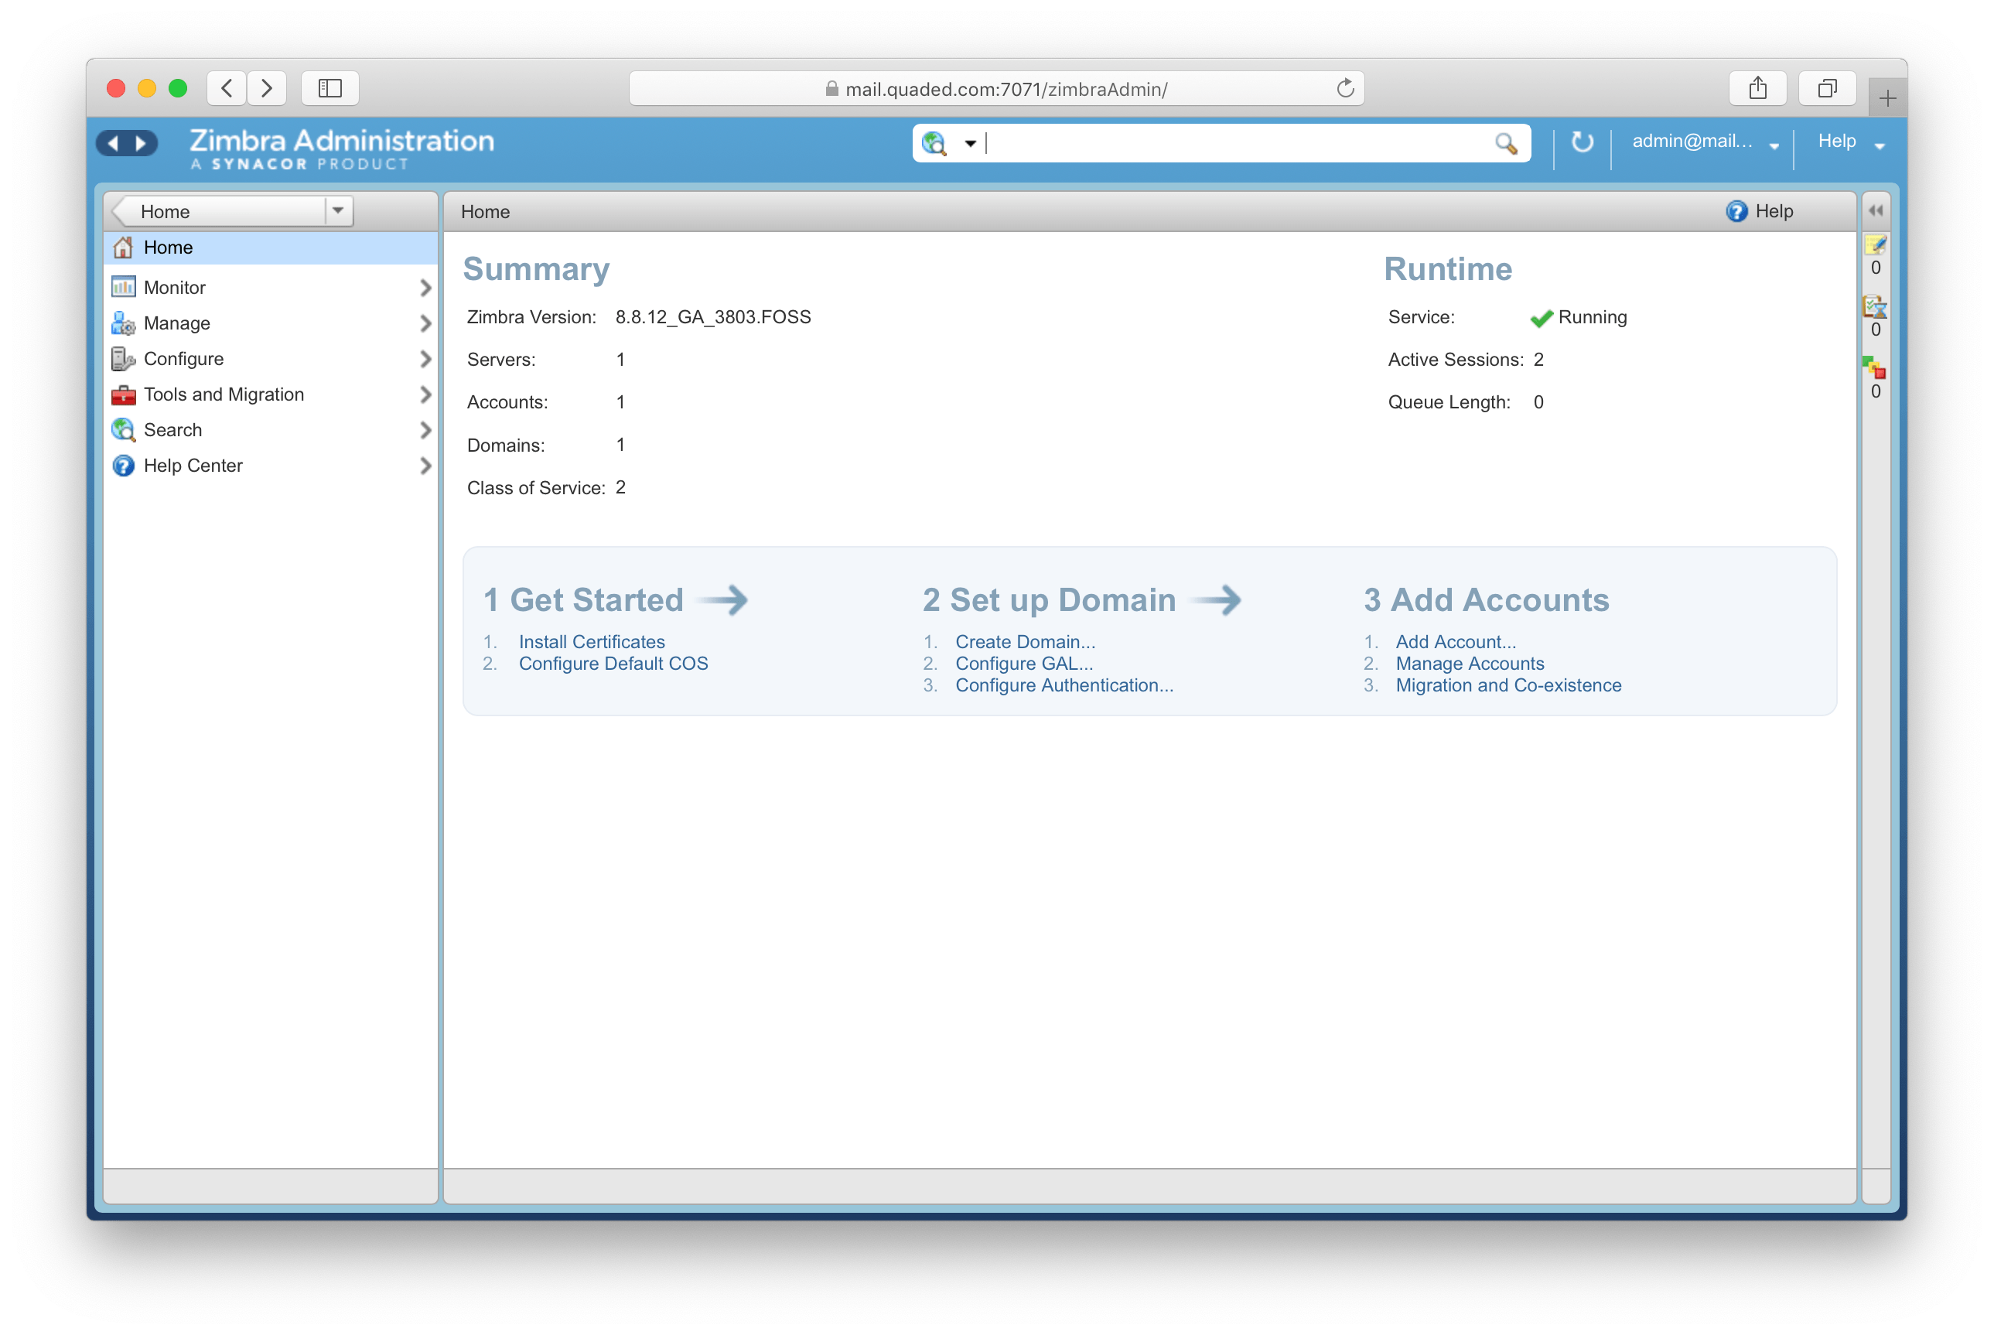
Task: Click the Search globe icon in sidebar
Action: [x=124, y=430]
